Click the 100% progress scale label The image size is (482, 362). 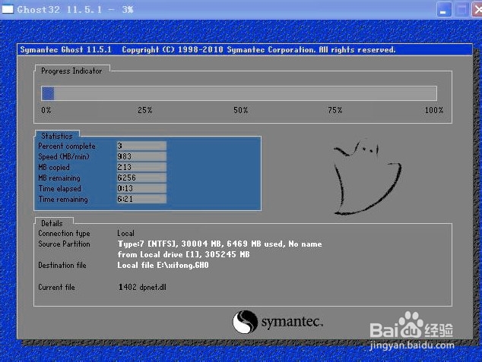[434, 110]
